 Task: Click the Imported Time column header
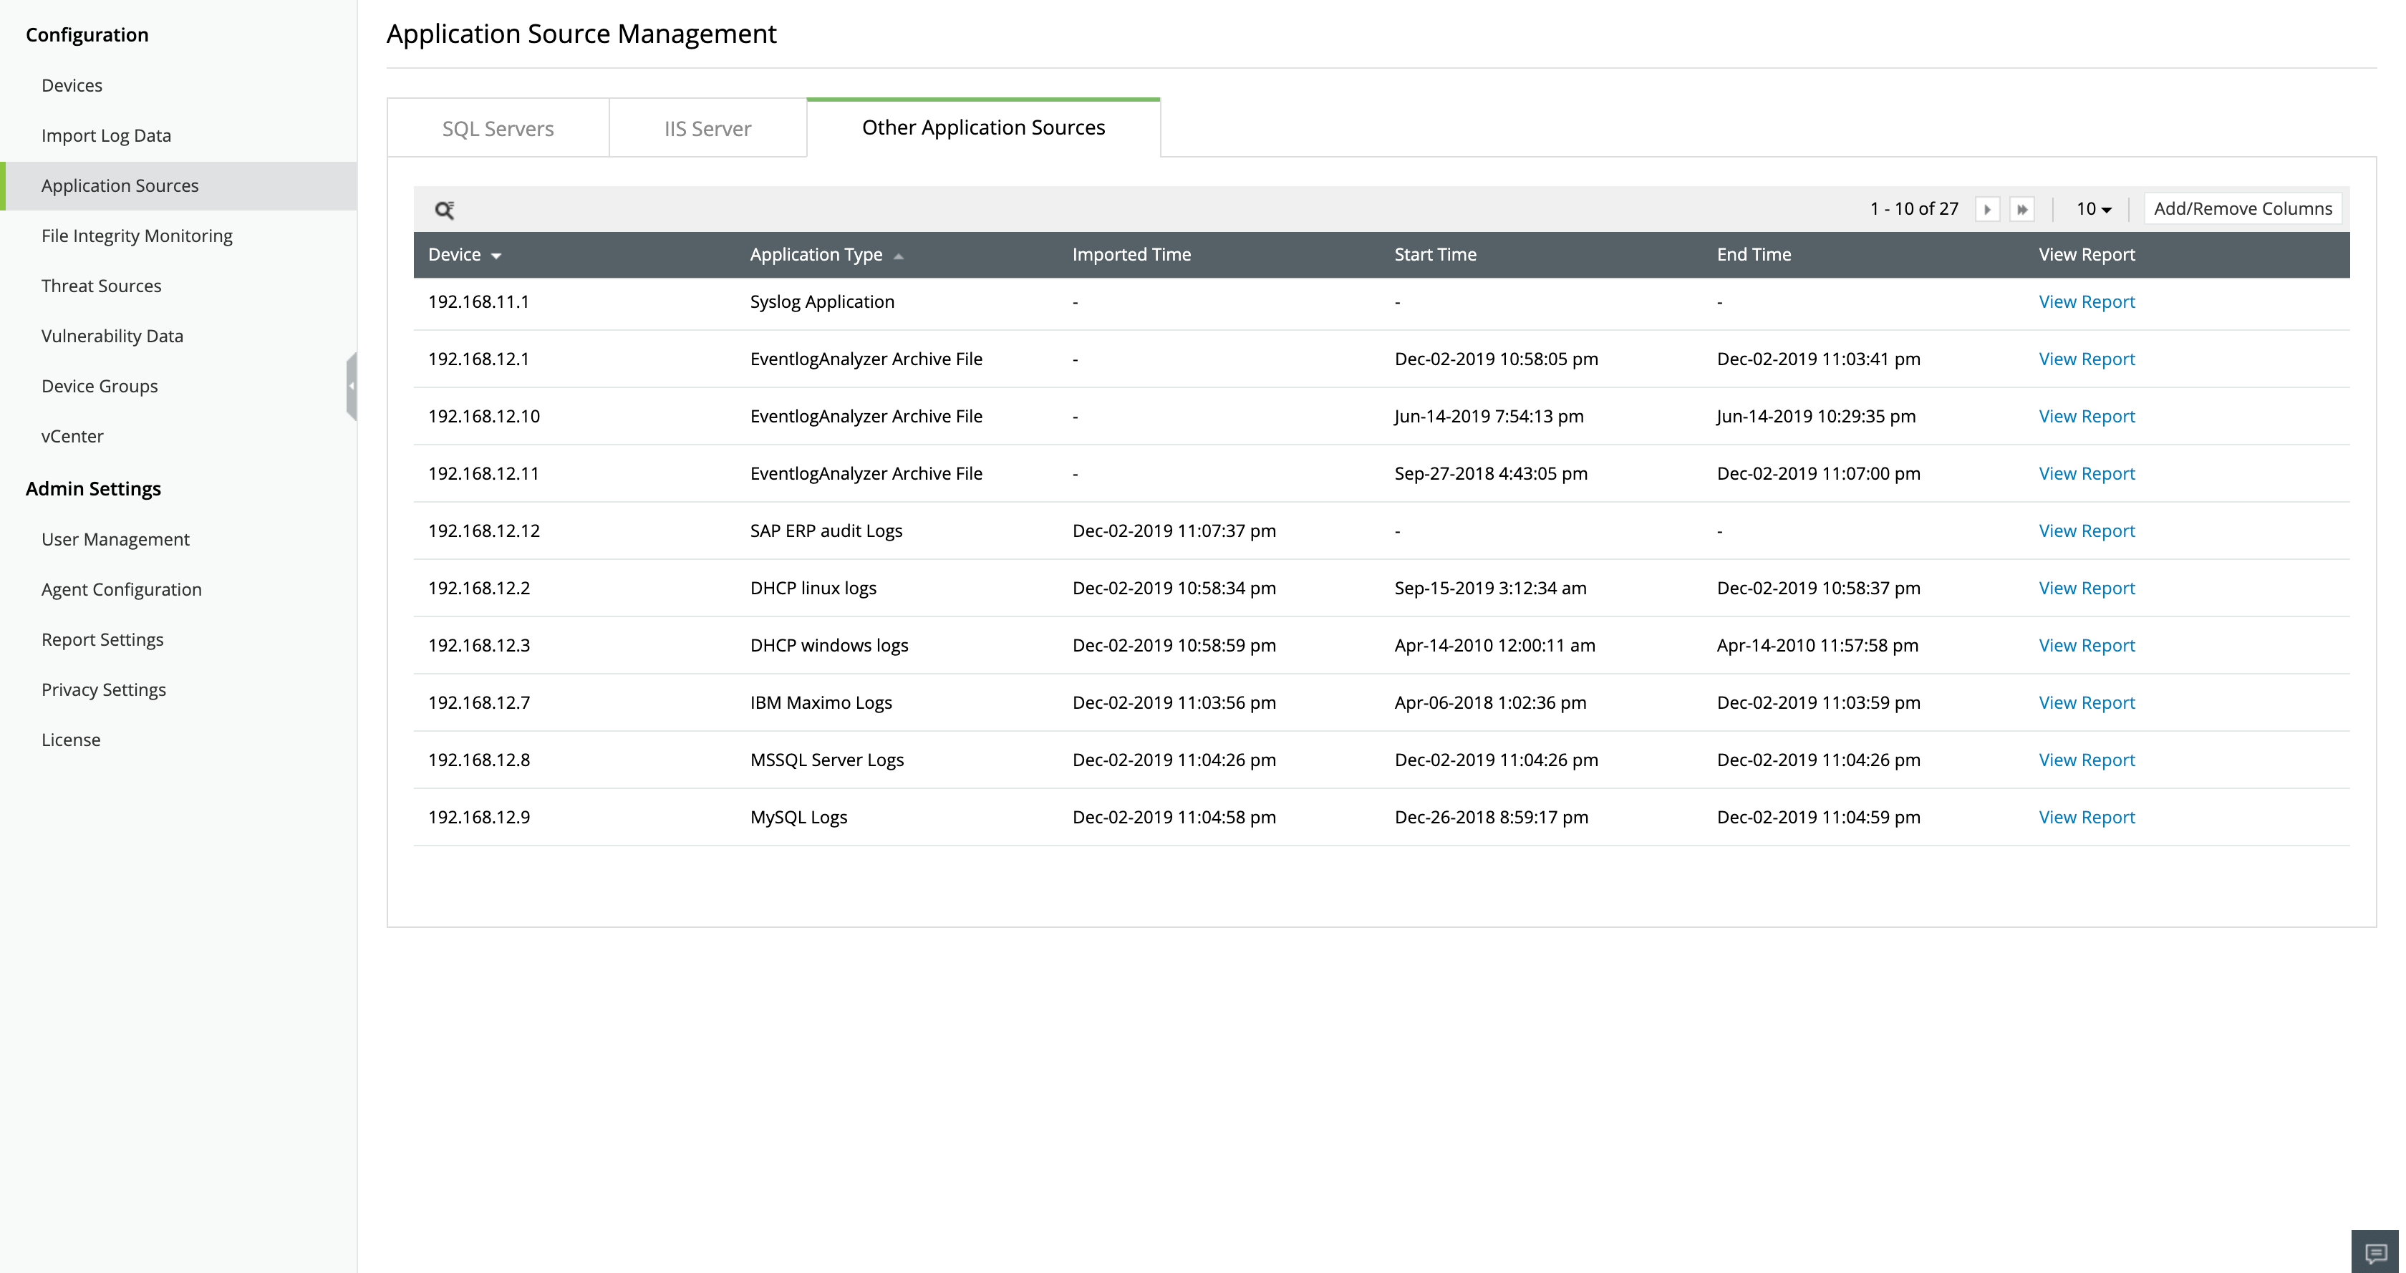[1131, 254]
